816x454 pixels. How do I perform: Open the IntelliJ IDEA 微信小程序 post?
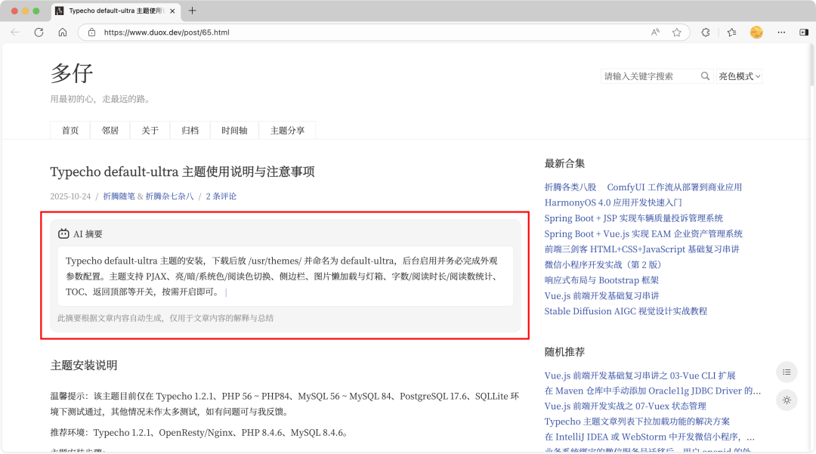pos(650,437)
